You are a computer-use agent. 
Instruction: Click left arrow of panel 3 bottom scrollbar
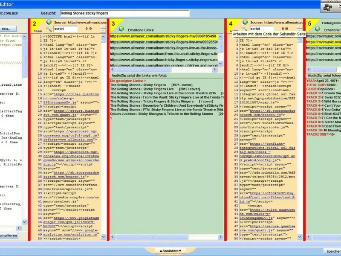coord(113,237)
